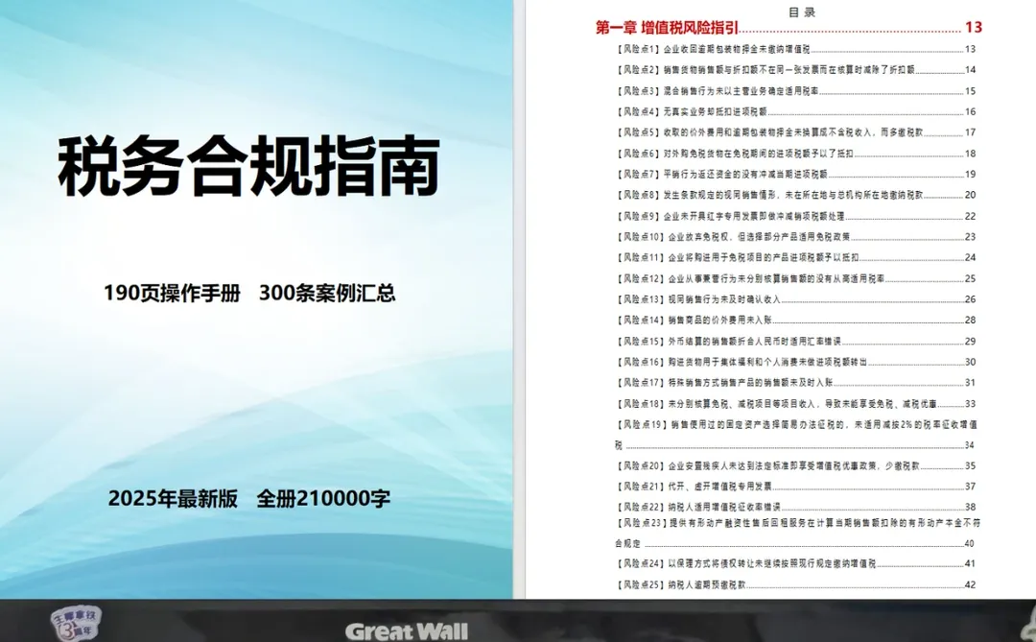This screenshot has height=642, width=1036.
Task: Click page number 42 beside 风险点25
Action: click(970, 584)
